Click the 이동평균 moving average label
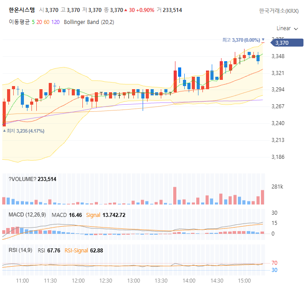Viewport: 307px width, 291px height. click(x=19, y=22)
